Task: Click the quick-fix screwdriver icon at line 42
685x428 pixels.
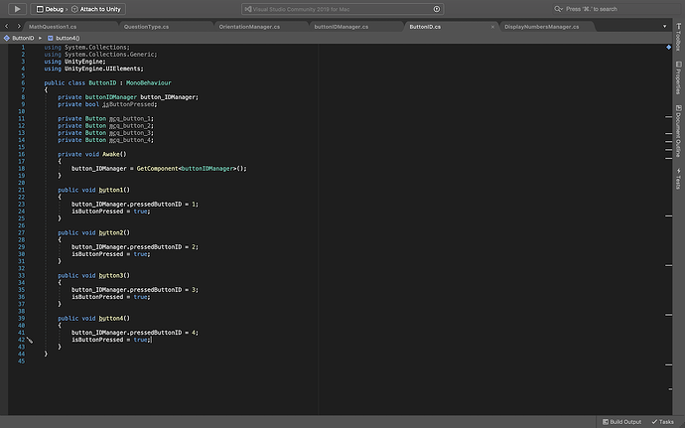Action: click(30, 340)
